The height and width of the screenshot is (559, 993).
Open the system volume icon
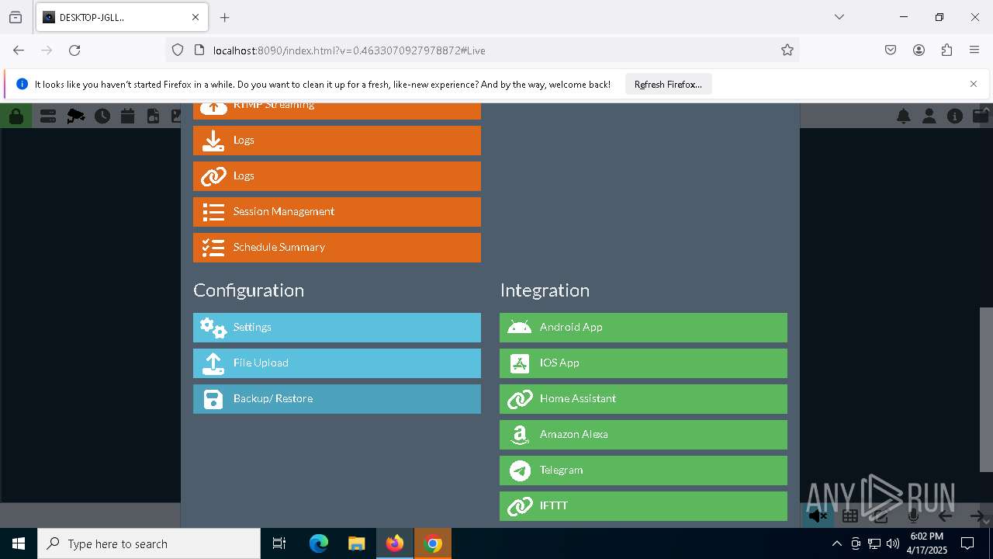point(893,543)
